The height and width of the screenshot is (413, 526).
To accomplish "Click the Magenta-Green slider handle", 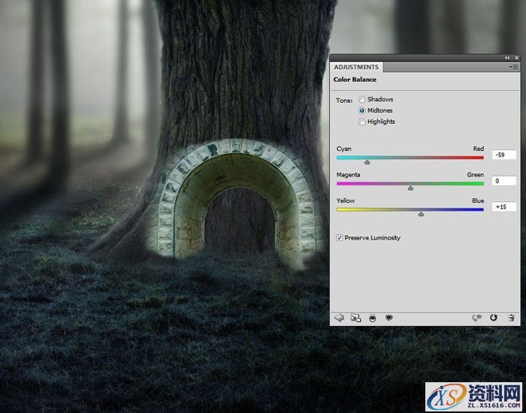I will pos(410,188).
